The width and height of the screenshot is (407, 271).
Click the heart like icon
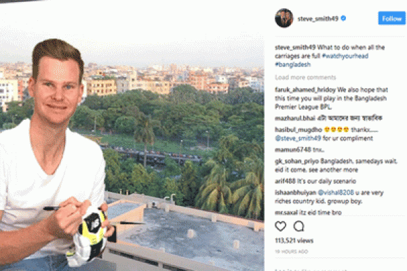280,226
